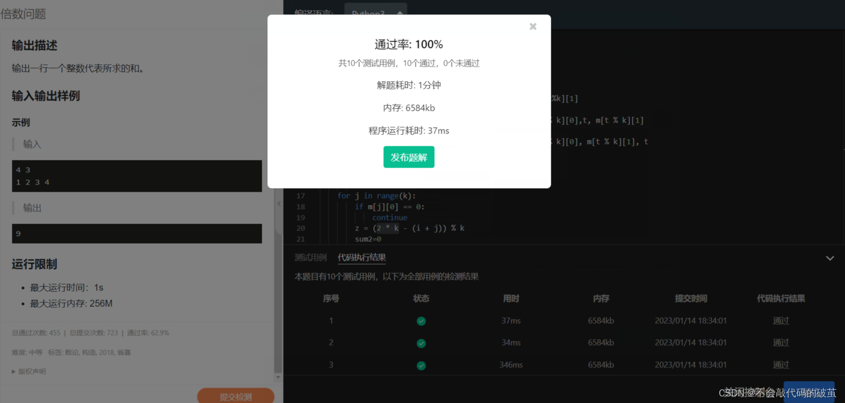Click the 解题耗时: 1分钟 text
The image size is (845, 403).
(409, 85)
